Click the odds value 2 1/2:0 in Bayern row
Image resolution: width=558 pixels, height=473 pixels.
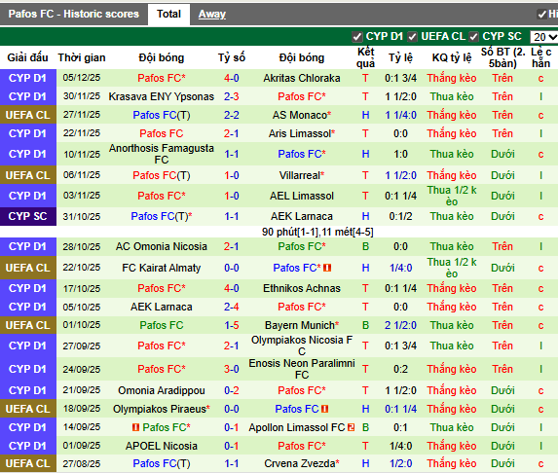[x=400, y=325]
